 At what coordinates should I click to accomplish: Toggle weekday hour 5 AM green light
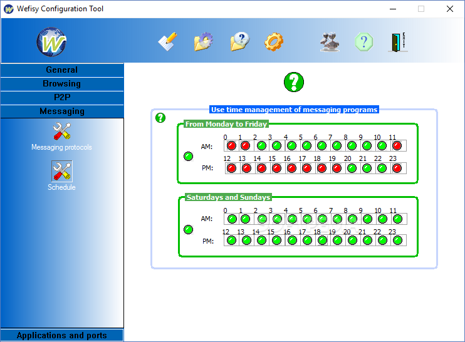pos(307,146)
